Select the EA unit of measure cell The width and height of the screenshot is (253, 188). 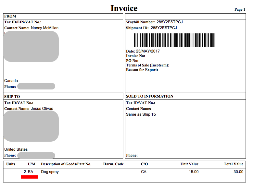31,172
